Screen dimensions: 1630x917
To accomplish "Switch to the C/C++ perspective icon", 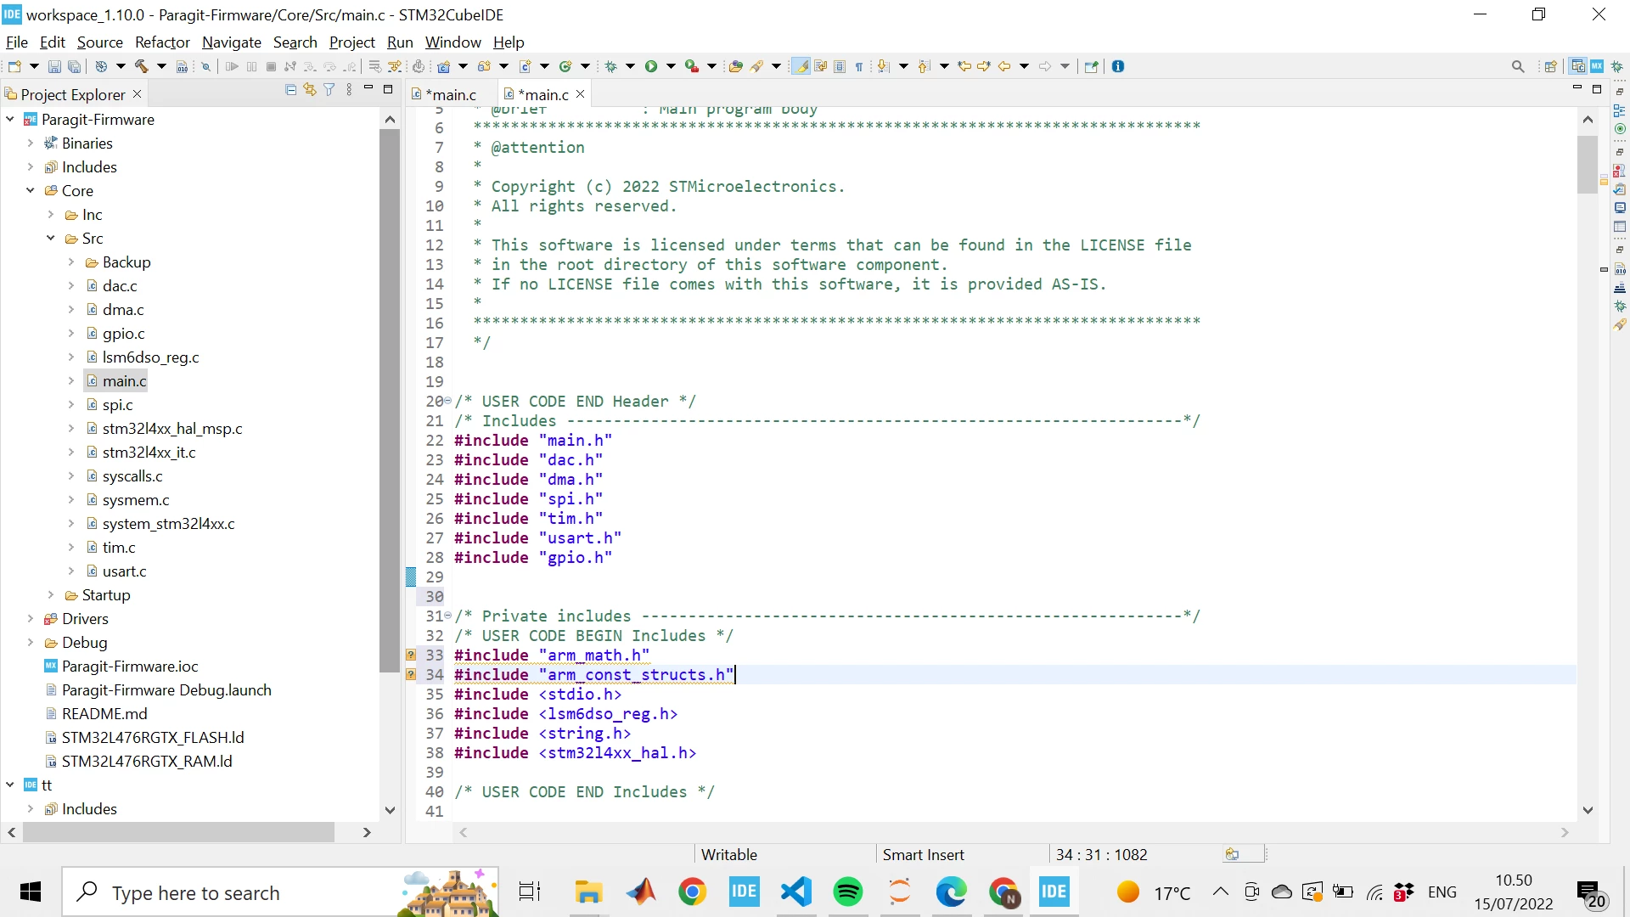I will [1578, 66].
